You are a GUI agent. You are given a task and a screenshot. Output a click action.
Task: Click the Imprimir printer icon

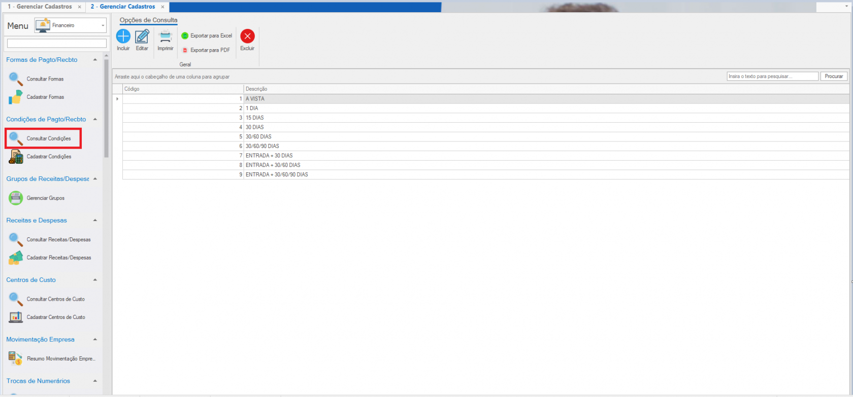click(x=166, y=37)
